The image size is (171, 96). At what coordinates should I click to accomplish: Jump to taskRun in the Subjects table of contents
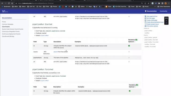click(147, 33)
